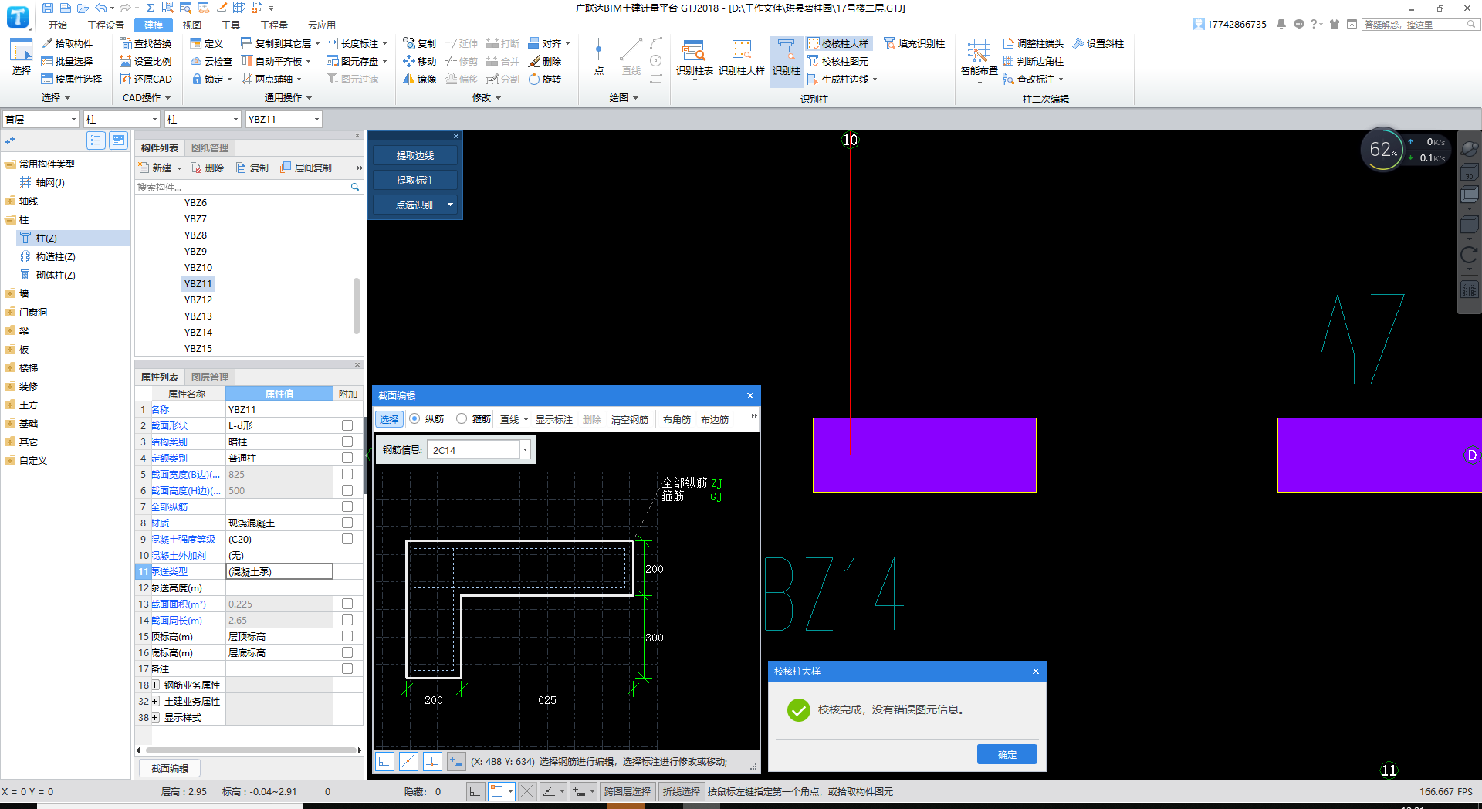
Task: Expand the 墙 tree category
Action: click(x=10, y=294)
